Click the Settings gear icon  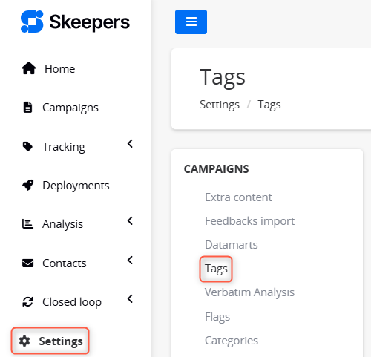pos(24,341)
